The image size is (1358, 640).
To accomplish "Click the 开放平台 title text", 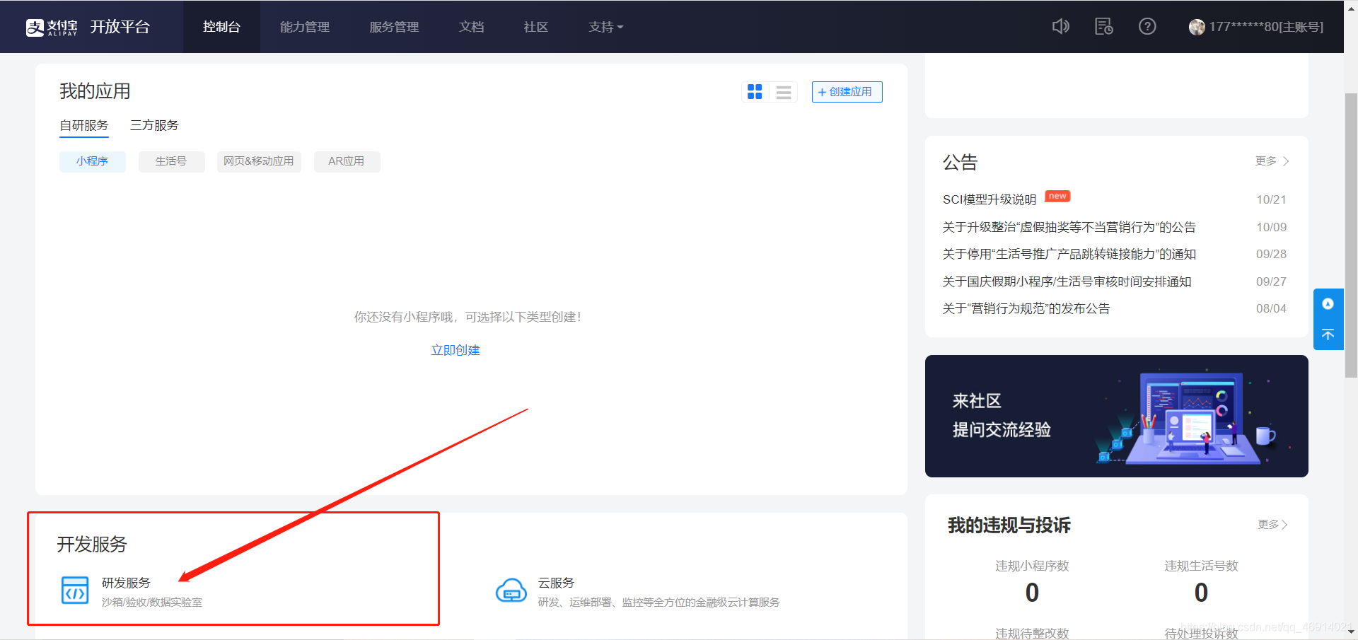I will (x=120, y=27).
